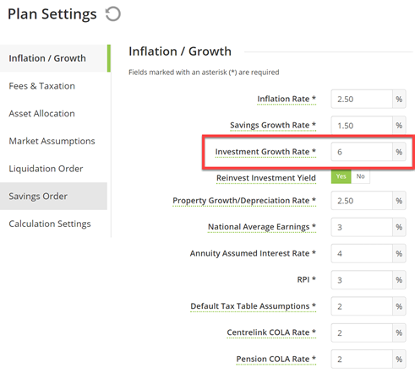Edit the National Average Earnings value
The height and width of the screenshot is (378, 415).
coord(362,227)
